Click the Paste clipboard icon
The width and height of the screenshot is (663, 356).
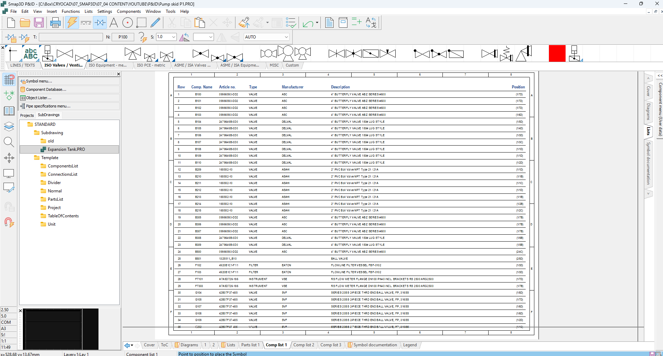[199, 23]
